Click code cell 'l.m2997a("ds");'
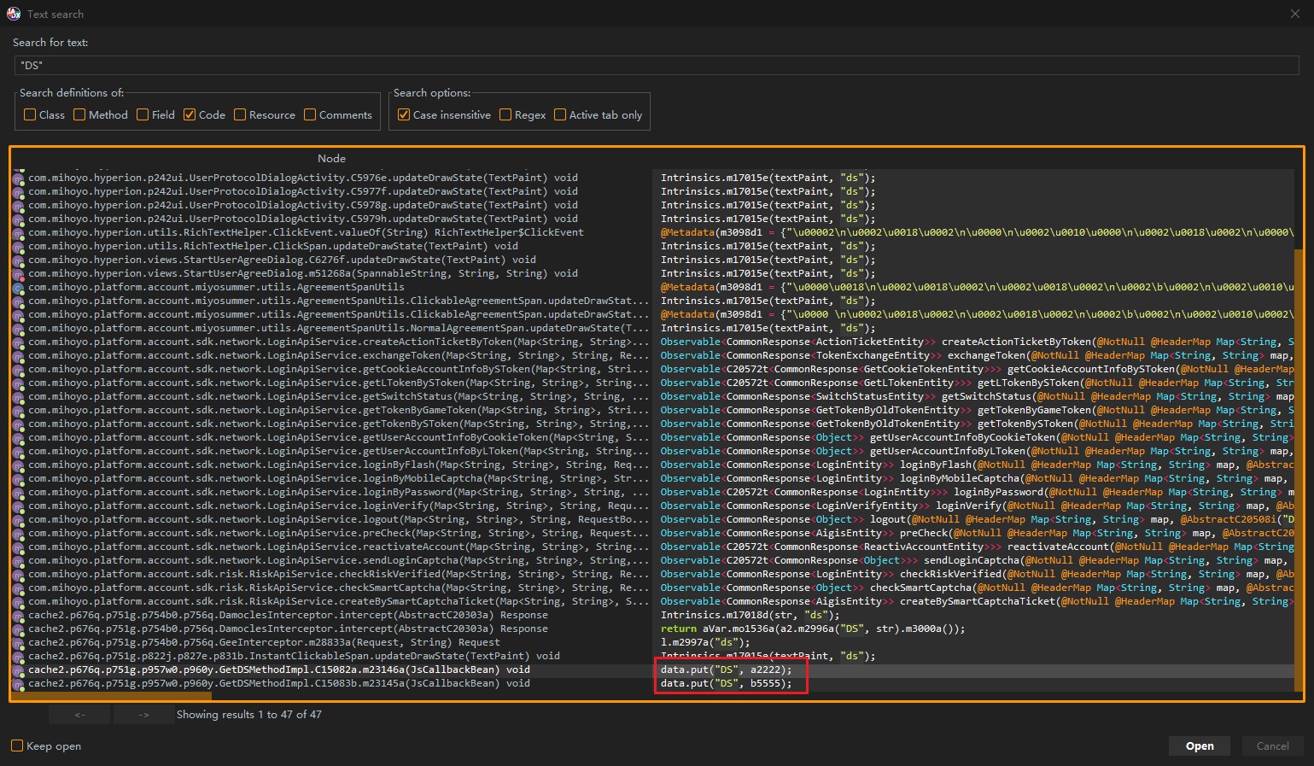 705,643
